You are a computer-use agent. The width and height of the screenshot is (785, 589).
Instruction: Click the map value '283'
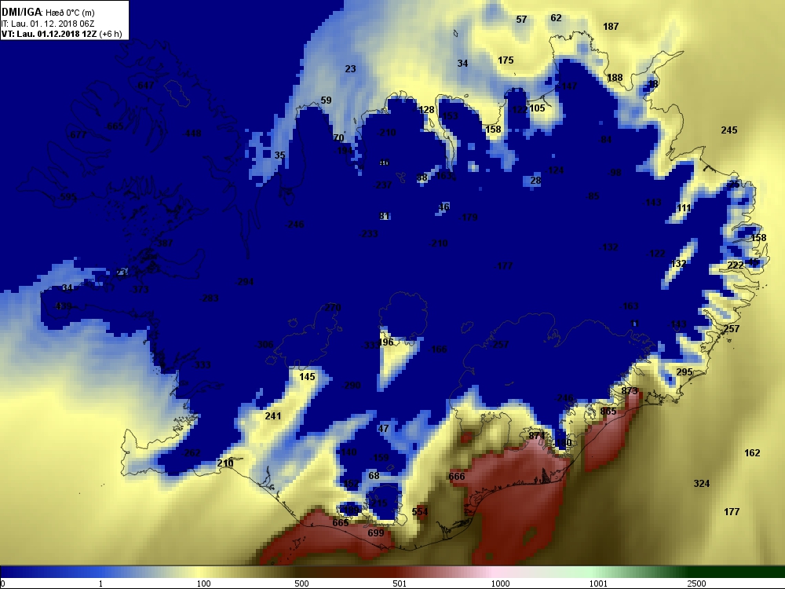210,298
